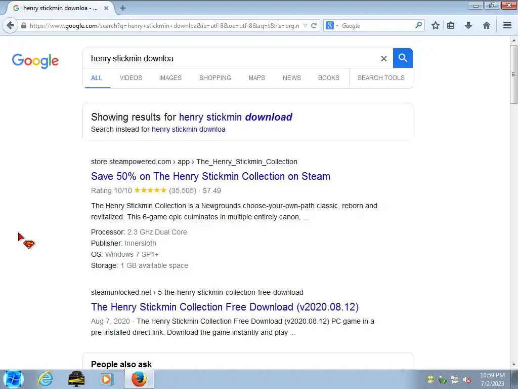Click the network tray icon
518x389 pixels.
coord(455,380)
